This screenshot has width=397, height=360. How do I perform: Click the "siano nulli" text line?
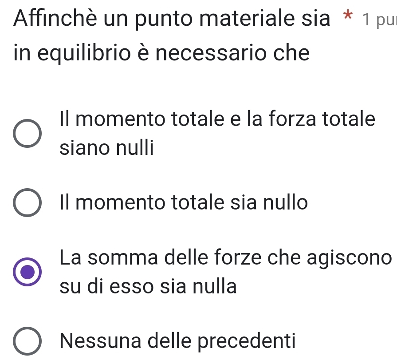(106, 147)
